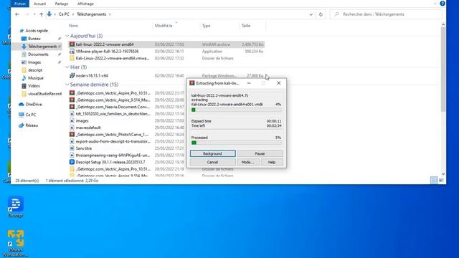Select the Sans titre file
This screenshot has width=459, height=258.
pyautogui.click(x=83, y=148)
